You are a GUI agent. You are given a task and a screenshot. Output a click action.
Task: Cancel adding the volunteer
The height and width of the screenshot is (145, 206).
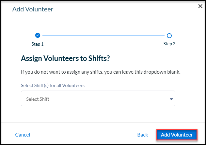23,135
